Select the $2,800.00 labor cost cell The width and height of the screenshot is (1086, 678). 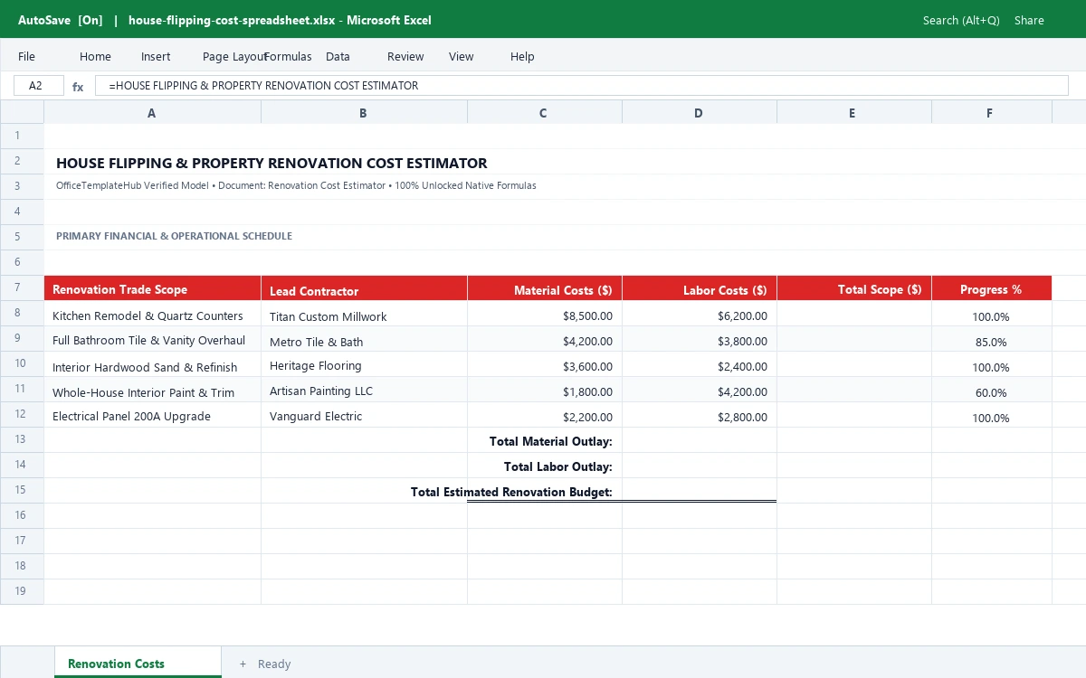click(699, 415)
